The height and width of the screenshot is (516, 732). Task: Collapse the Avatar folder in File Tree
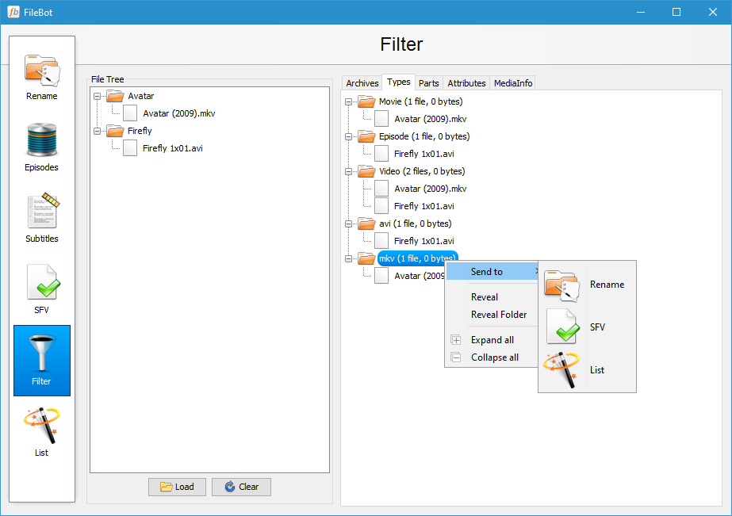96,96
